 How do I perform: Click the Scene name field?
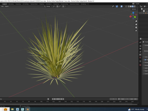141,4
